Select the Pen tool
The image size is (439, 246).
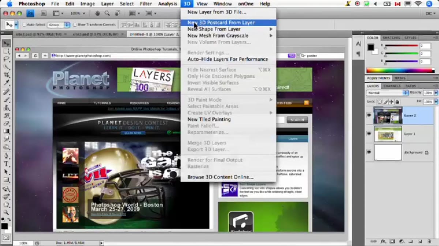[x=6, y=156]
